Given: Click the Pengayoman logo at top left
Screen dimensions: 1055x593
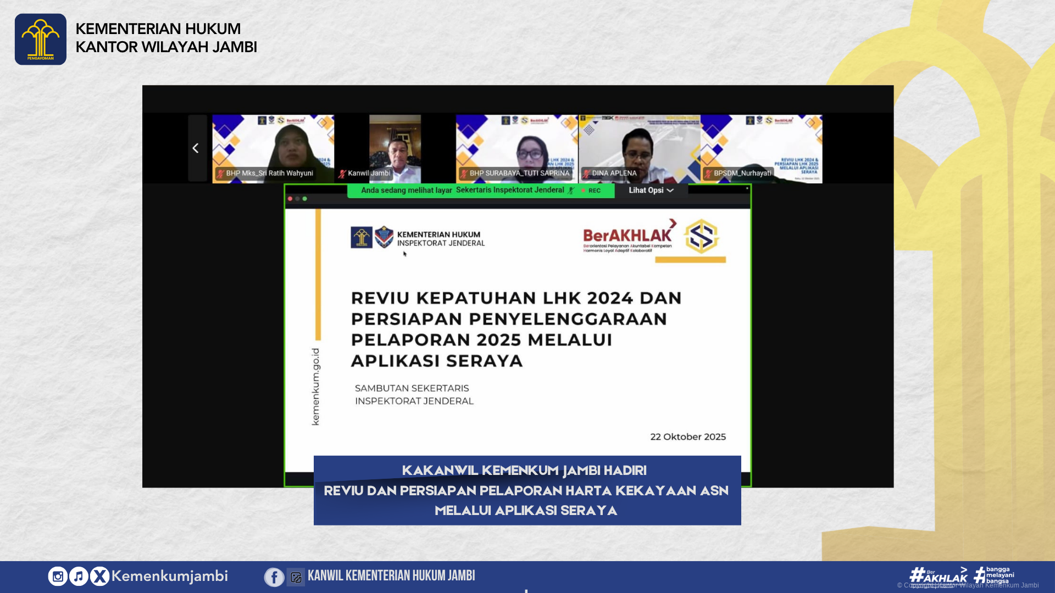Looking at the screenshot, I should [x=41, y=40].
